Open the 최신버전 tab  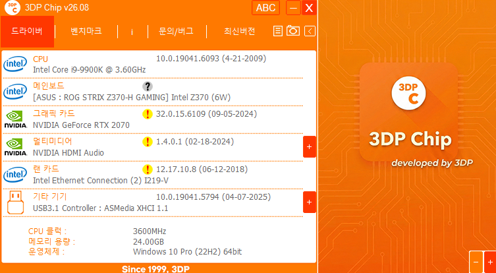[x=240, y=31]
